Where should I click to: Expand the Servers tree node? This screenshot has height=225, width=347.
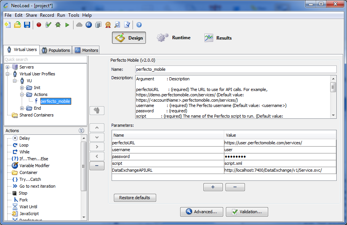point(8,67)
